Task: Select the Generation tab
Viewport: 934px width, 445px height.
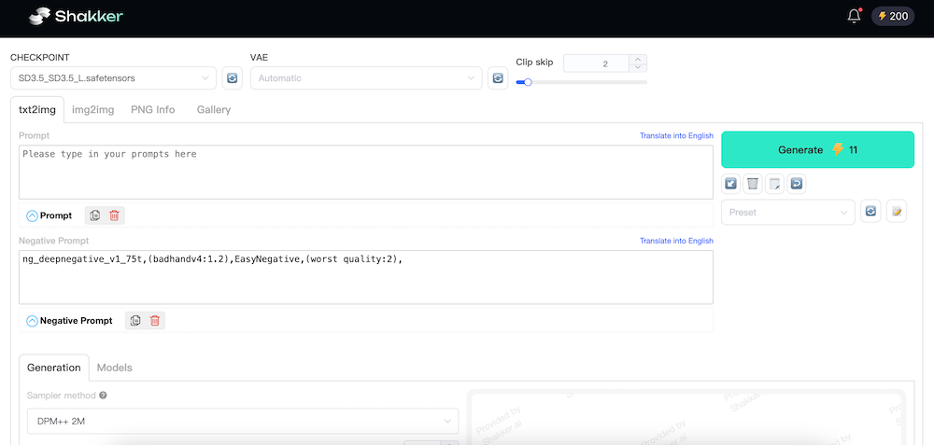Action: (53, 368)
